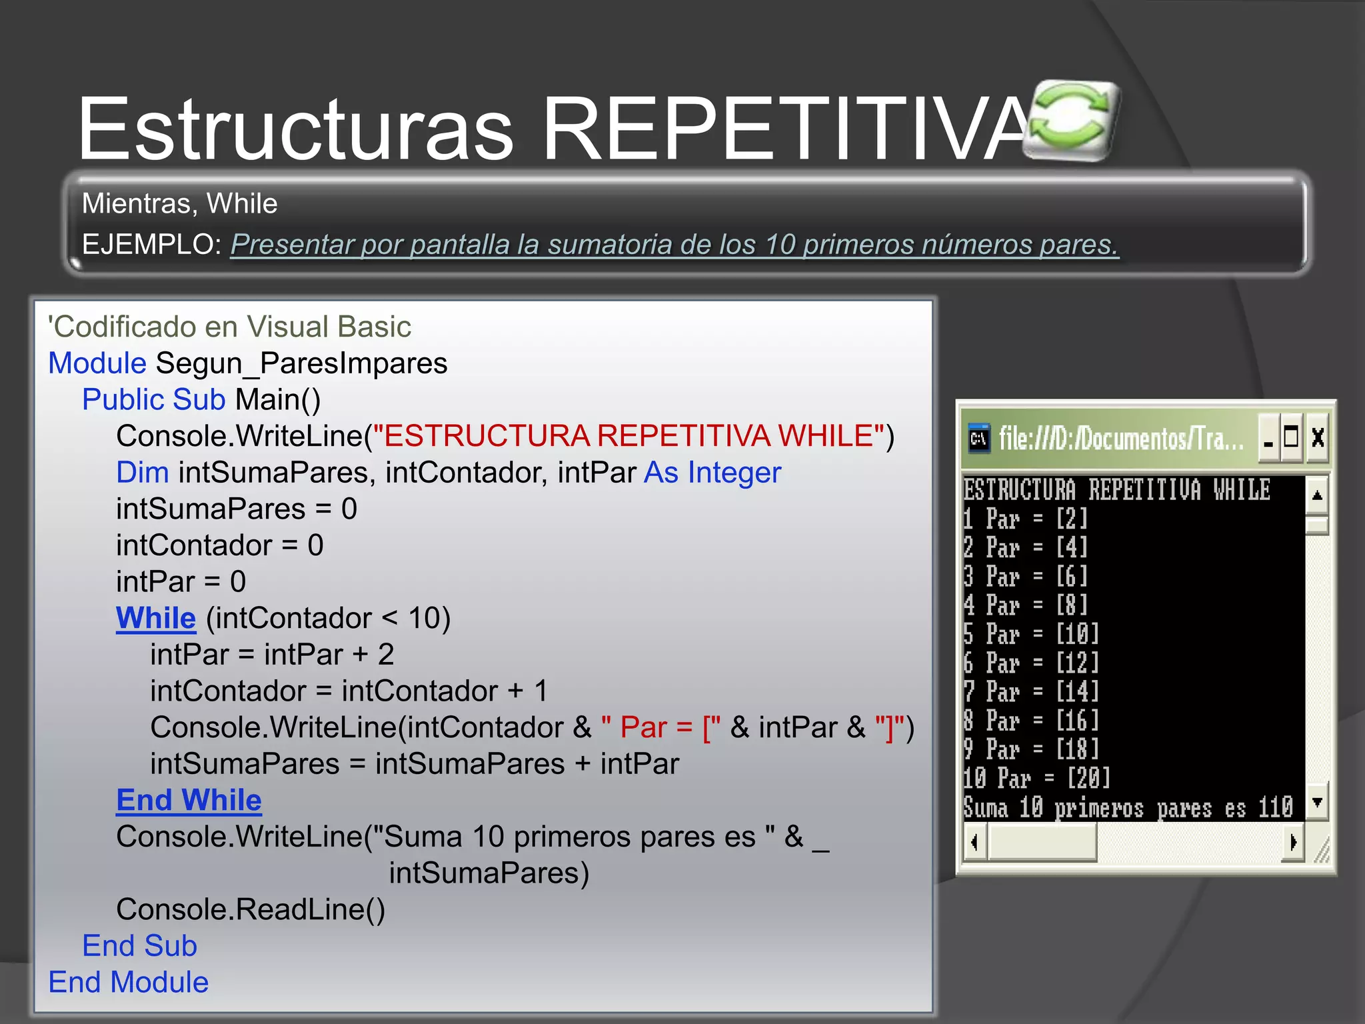The image size is (1365, 1024).
Task: Click the console scroll right arrow
Action: [1293, 842]
